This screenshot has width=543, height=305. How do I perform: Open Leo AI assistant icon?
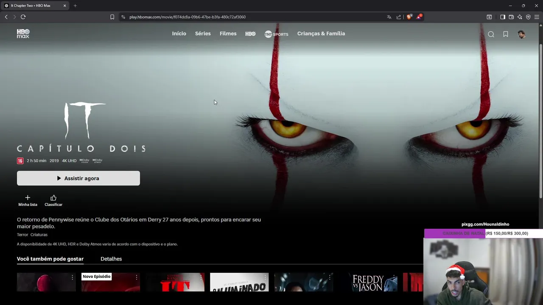(x=520, y=17)
